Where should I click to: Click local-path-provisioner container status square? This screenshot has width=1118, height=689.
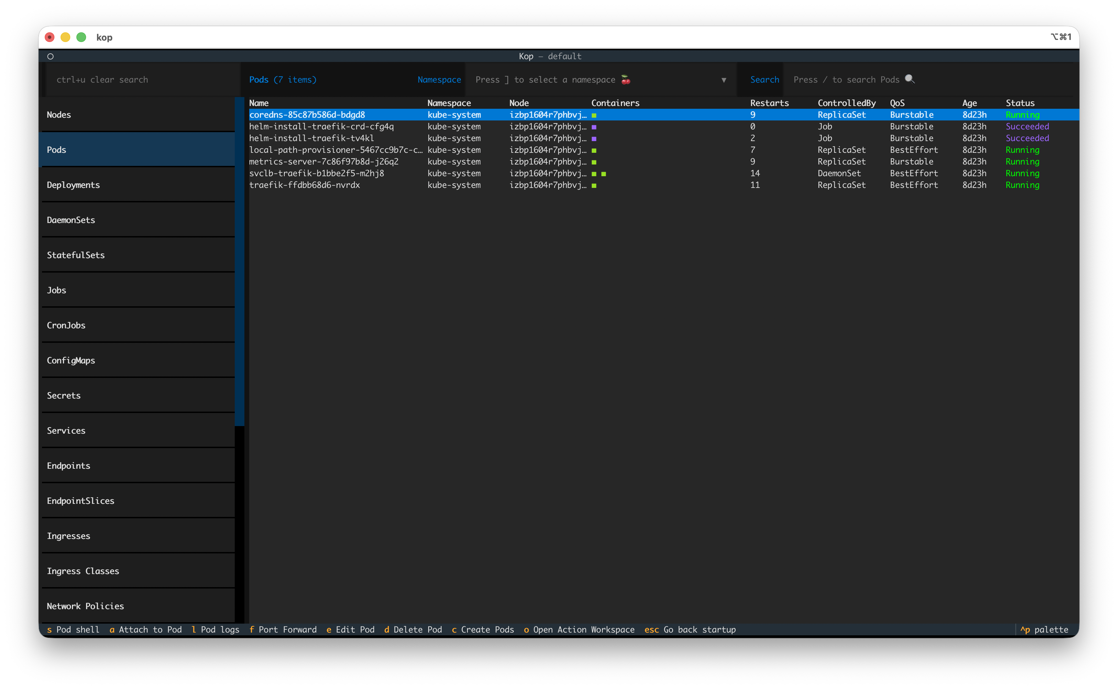click(x=594, y=150)
